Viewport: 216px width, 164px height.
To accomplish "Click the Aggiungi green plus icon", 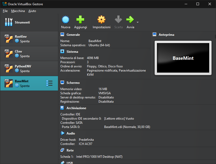I will pos(80,20).
